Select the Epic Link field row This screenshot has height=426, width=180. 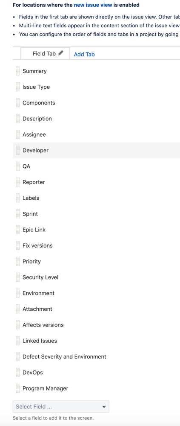pyautogui.click(x=96, y=230)
